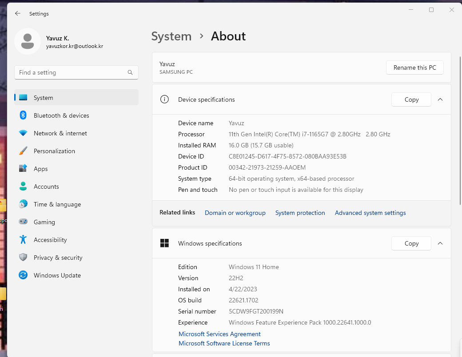Click the Edition value Windows 11 Home
This screenshot has height=357, width=462.
254,267
